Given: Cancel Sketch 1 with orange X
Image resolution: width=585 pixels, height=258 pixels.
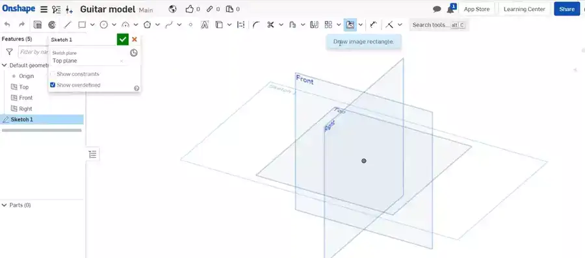Looking at the screenshot, I should coord(135,39).
